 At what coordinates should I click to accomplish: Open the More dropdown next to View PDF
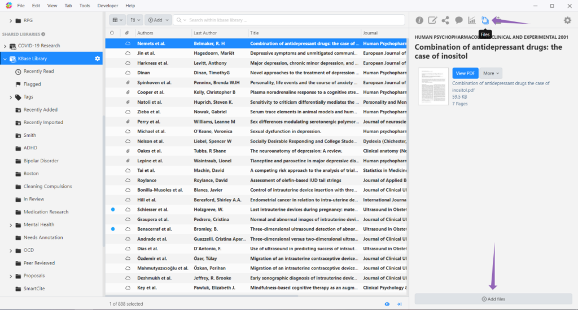click(491, 73)
